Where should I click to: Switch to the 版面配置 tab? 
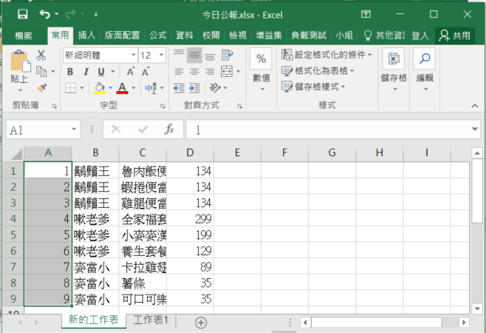(x=122, y=35)
